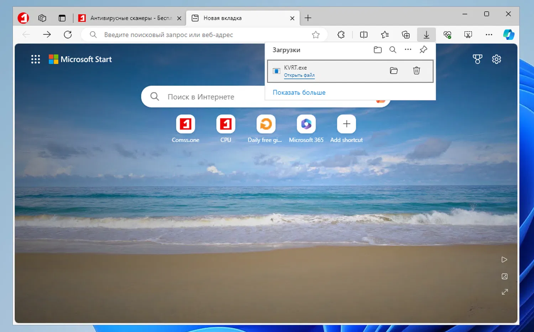Image resolution: width=534 pixels, height=332 pixels.
Task: Click the Показать больше link
Action: click(299, 93)
